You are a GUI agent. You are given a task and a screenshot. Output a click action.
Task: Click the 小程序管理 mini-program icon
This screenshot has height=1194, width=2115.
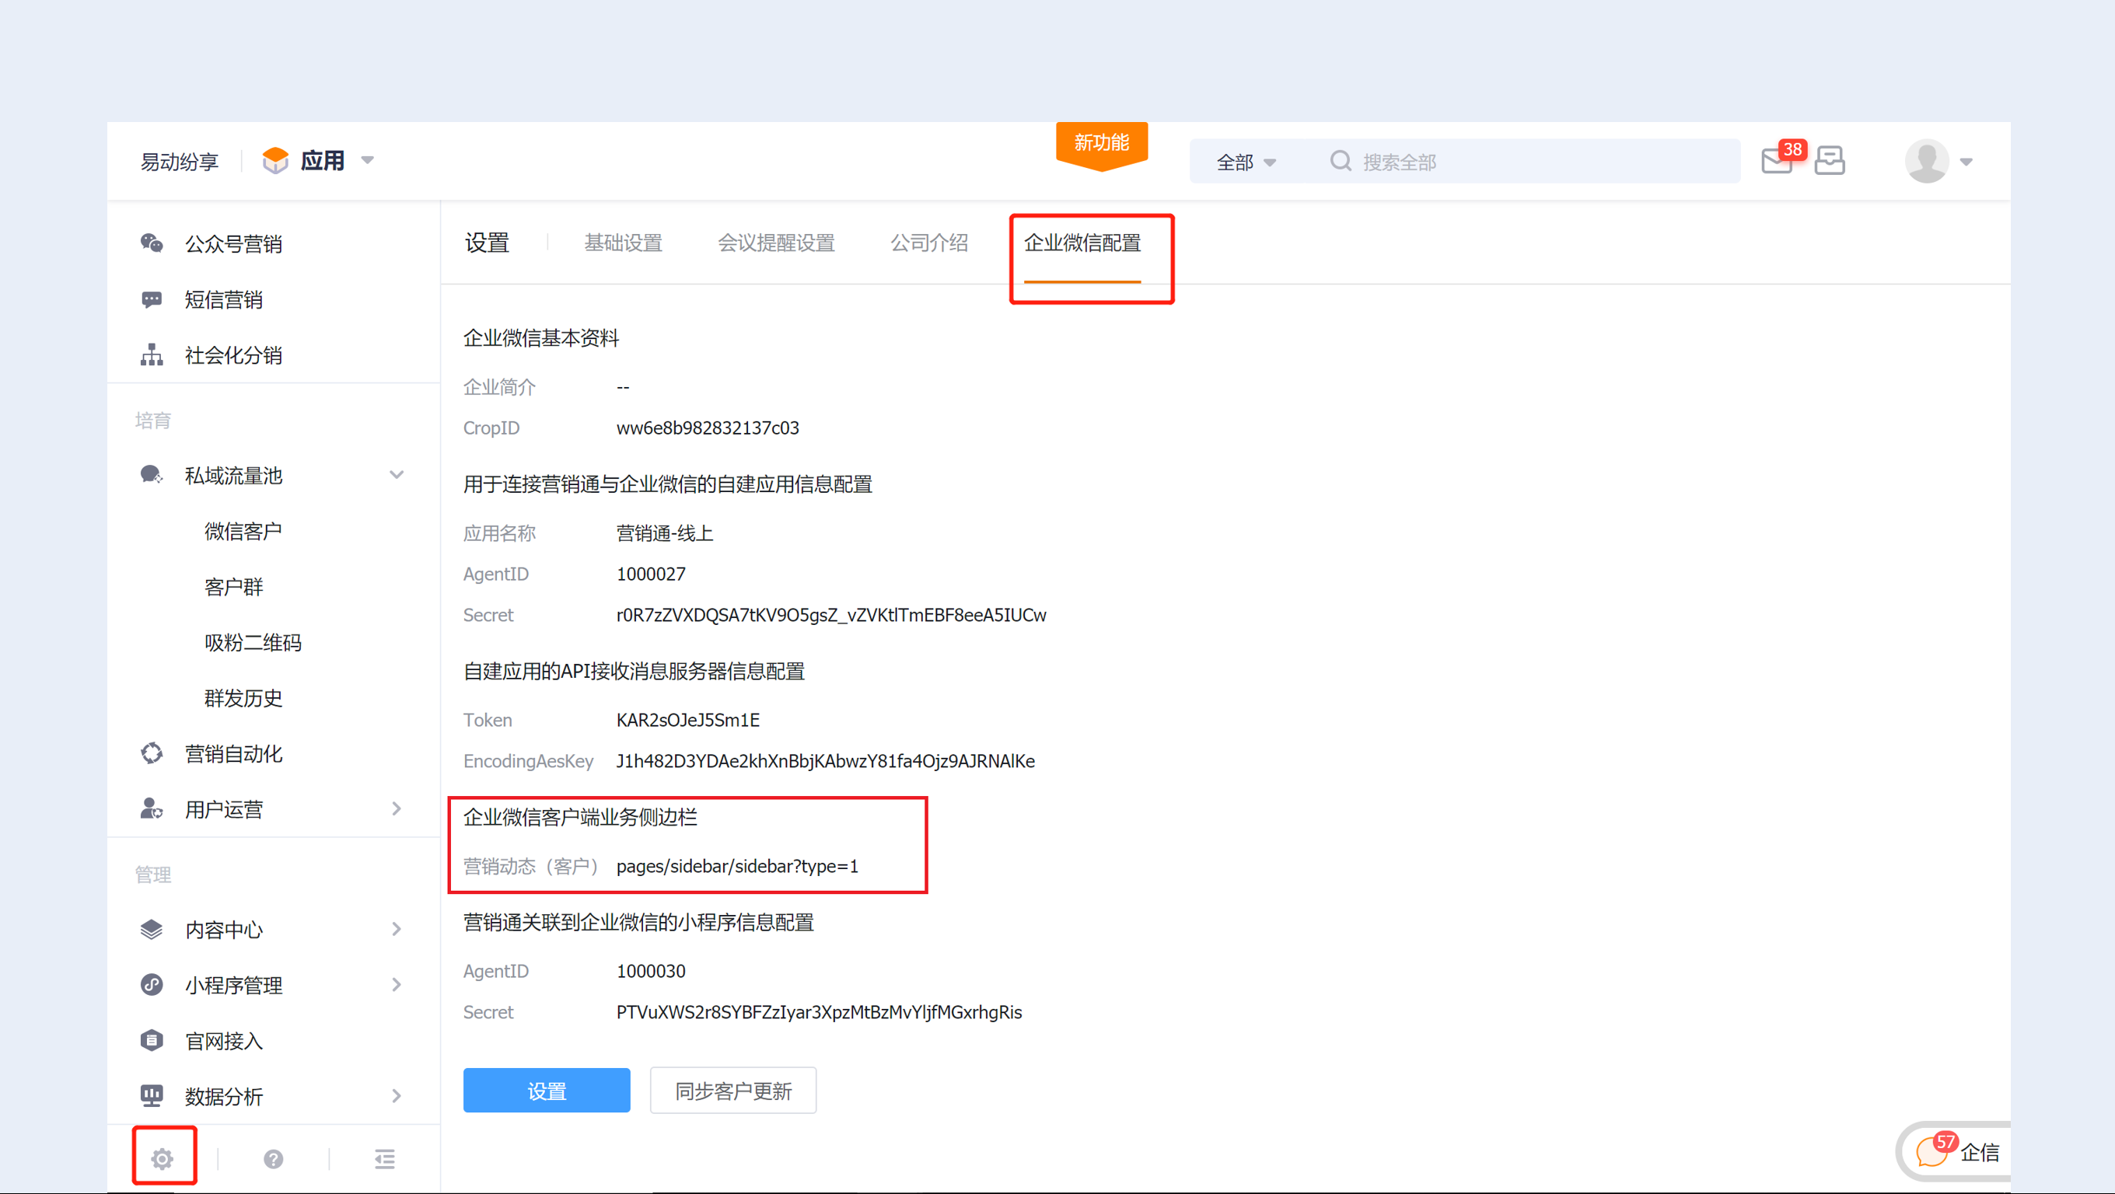pos(152,985)
